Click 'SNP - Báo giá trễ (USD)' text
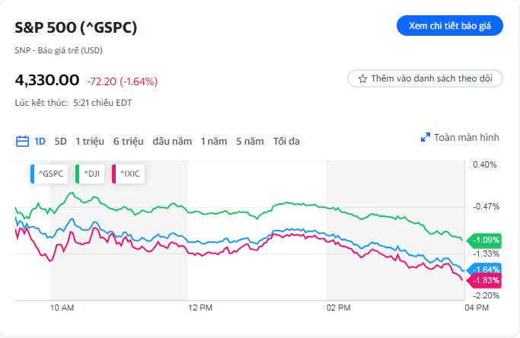520x338 pixels. pyautogui.click(x=59, y=50)
